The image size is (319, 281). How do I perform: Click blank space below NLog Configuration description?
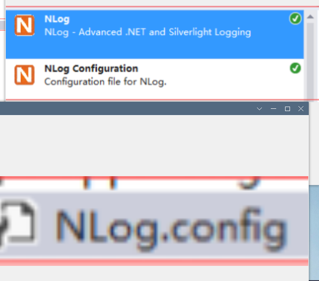pyautogui.click(x=155, y=94)
